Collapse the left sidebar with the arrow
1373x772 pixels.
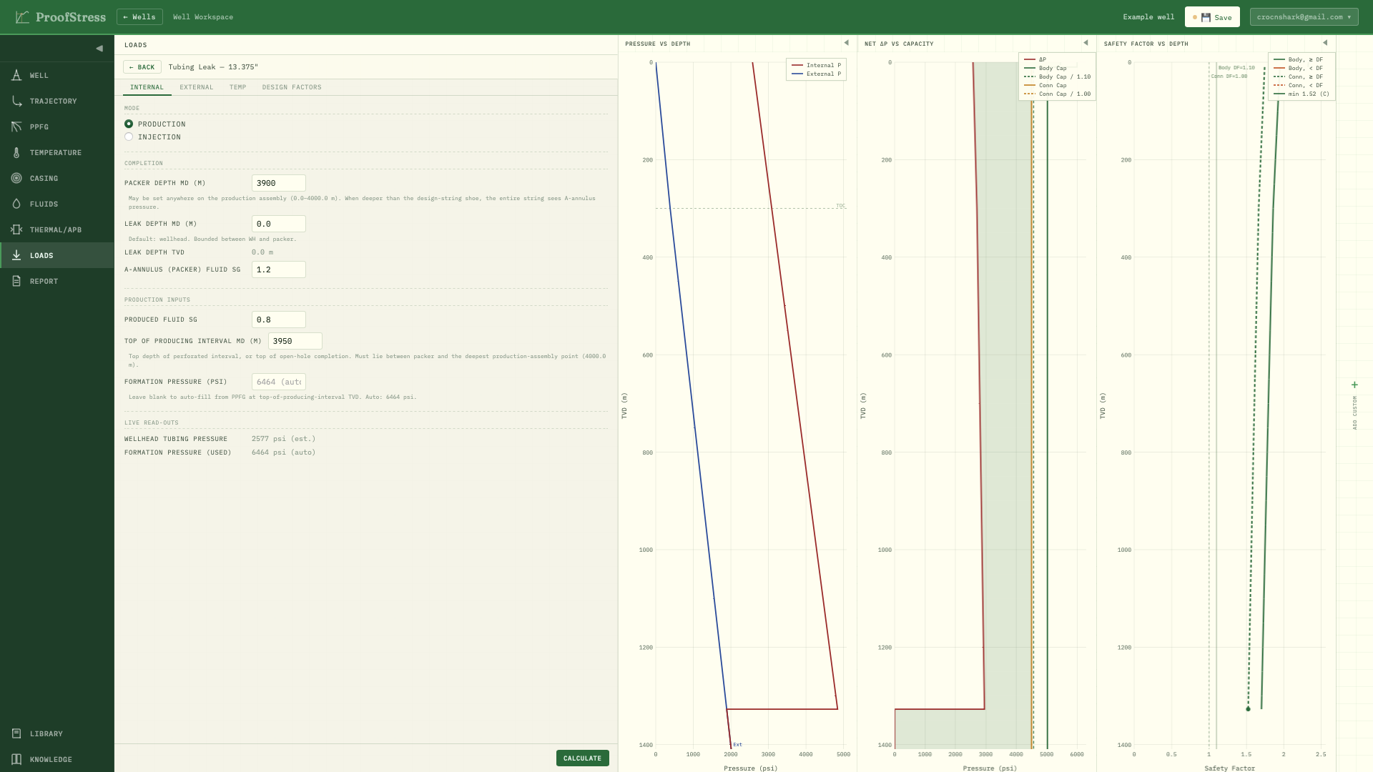pyautogui.click(x=99, y=49)
